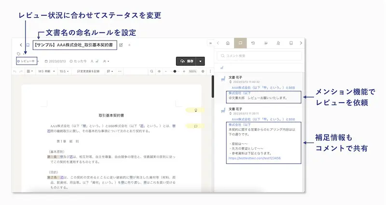Click the コメント検索 search field
The image size is (386, 205).
tap(259, 56)
